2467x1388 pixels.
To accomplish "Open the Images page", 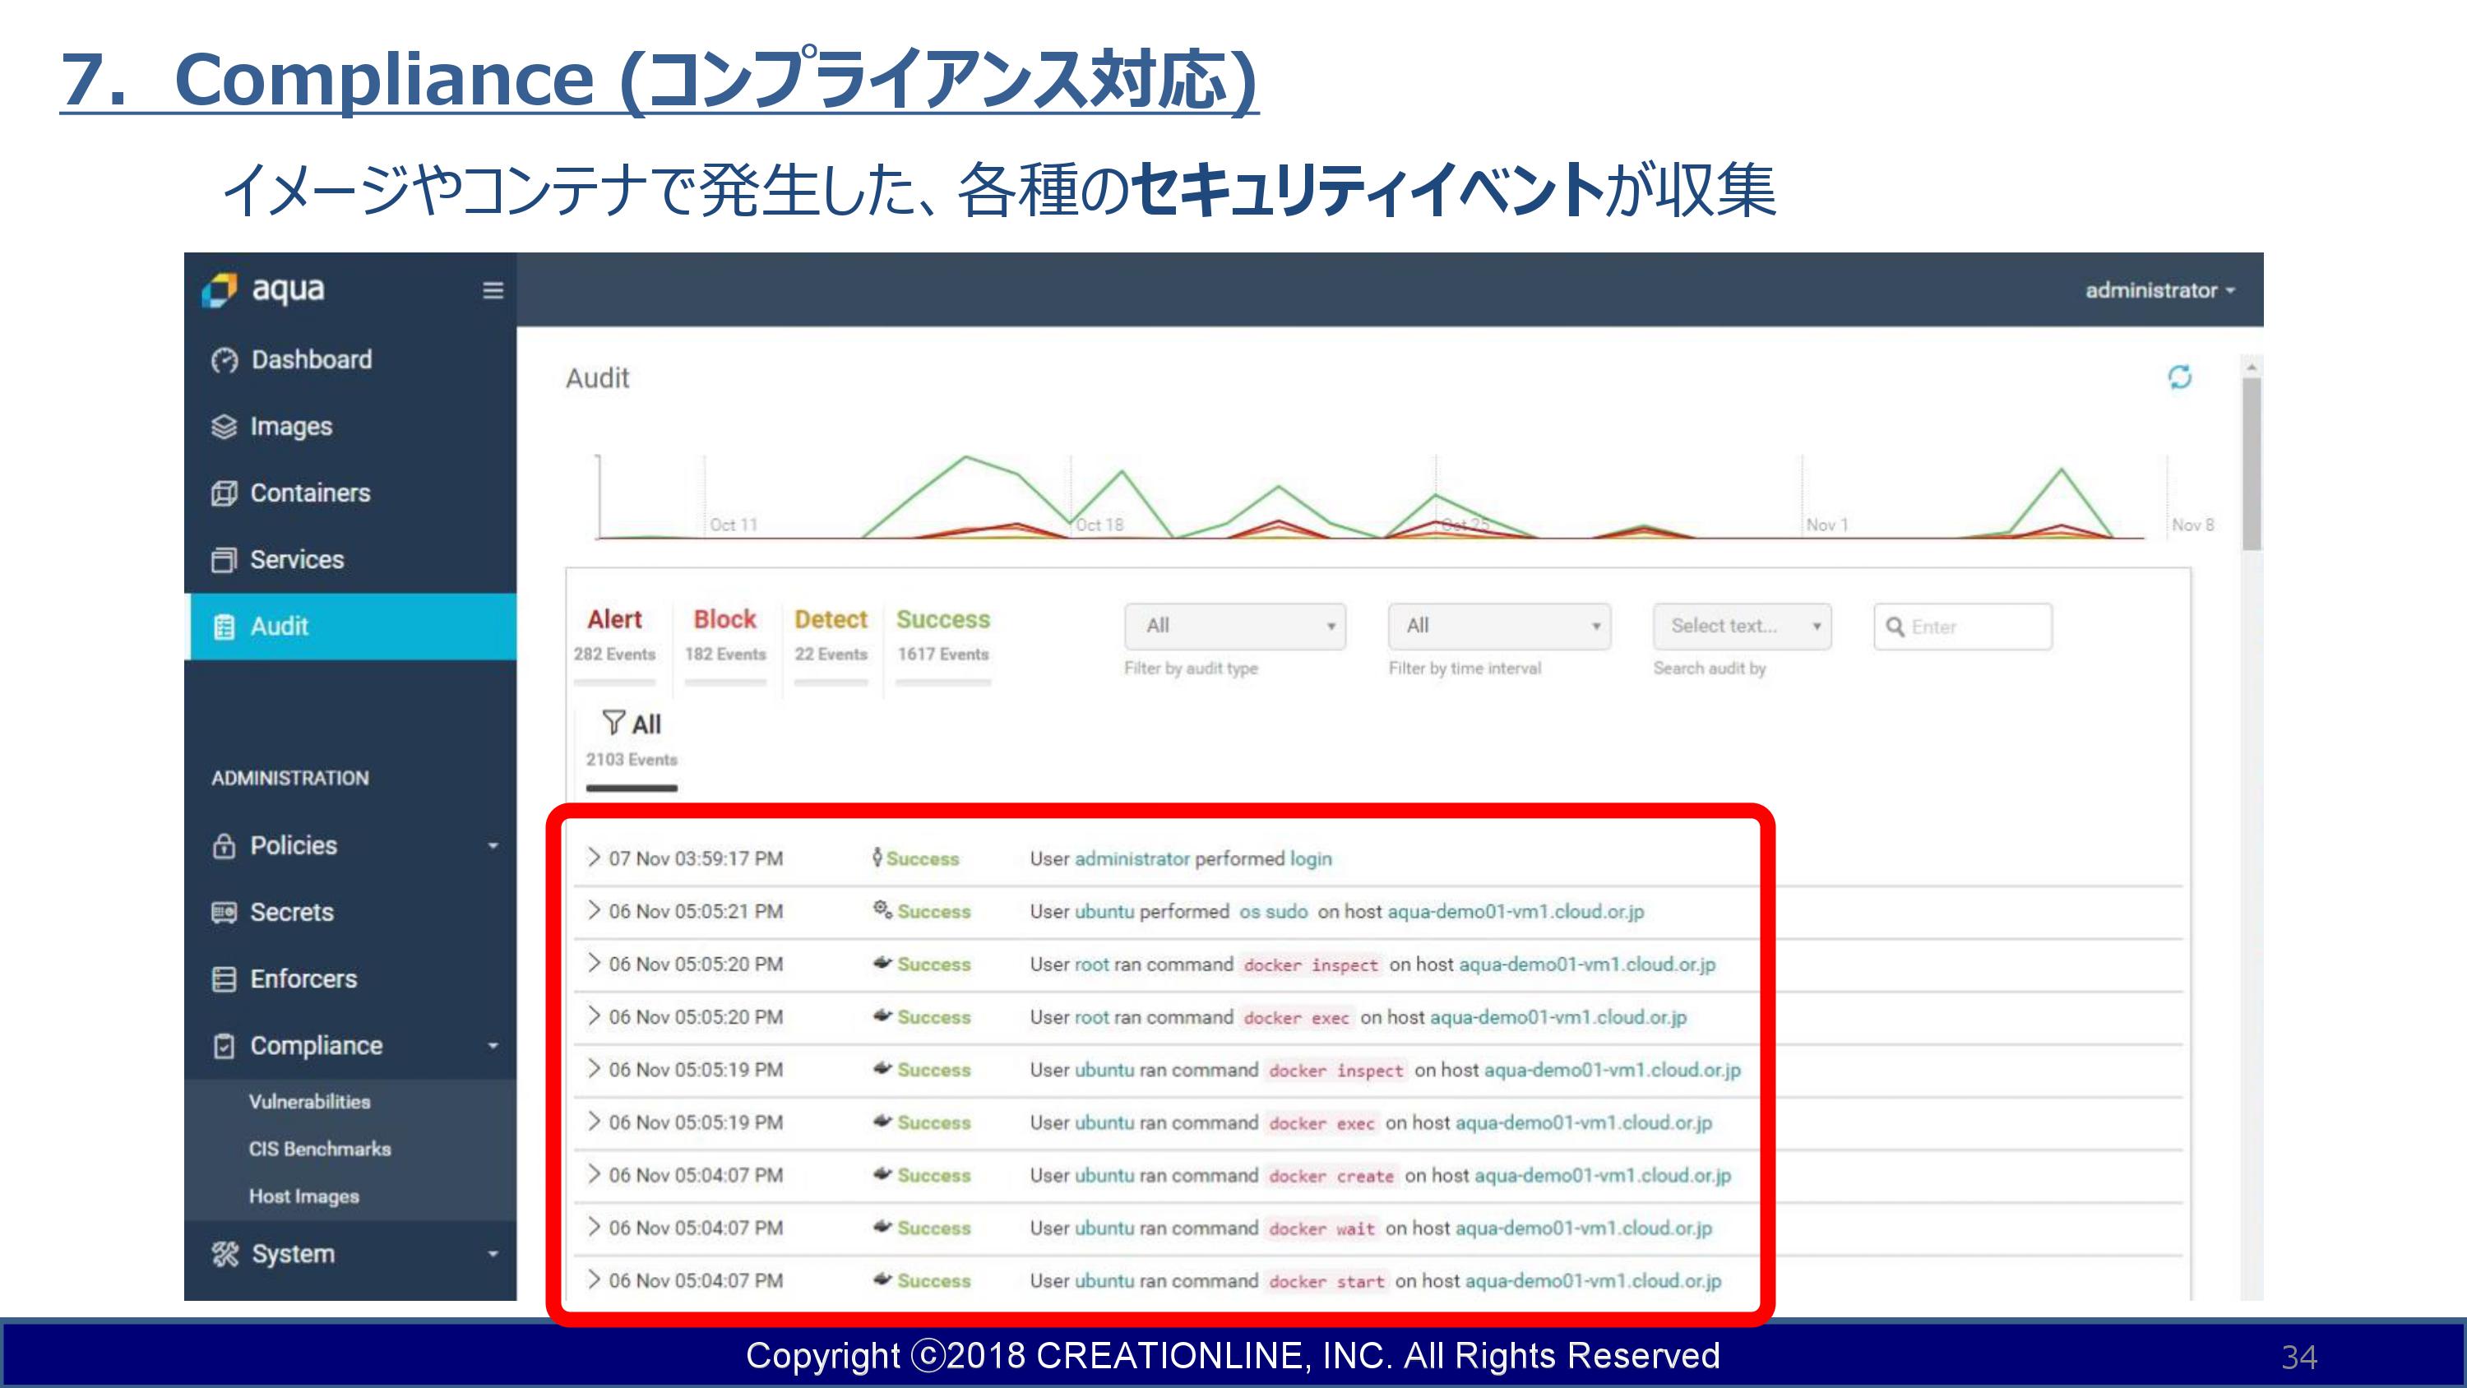I will coord(291,428).
